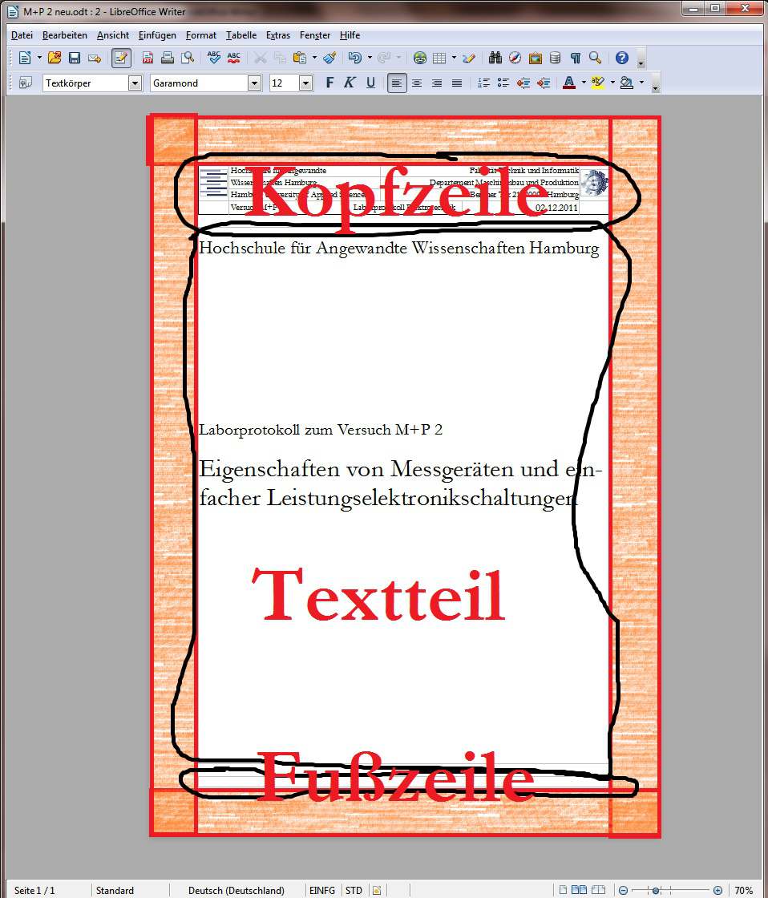Toggle nonprinting characters pilcrow icon

tap(575, 58)
